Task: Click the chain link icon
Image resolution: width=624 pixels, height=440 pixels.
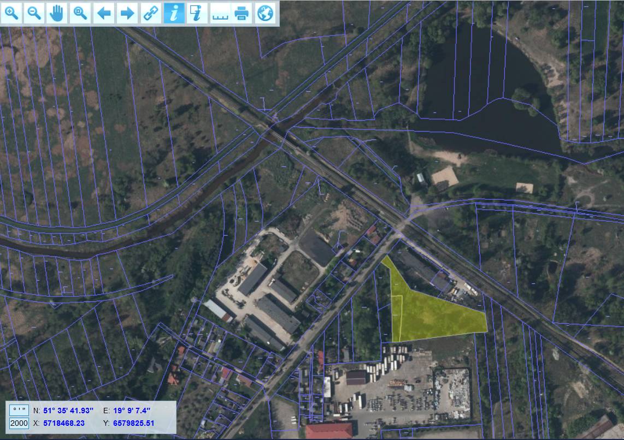Action: (x=150, y=13)
